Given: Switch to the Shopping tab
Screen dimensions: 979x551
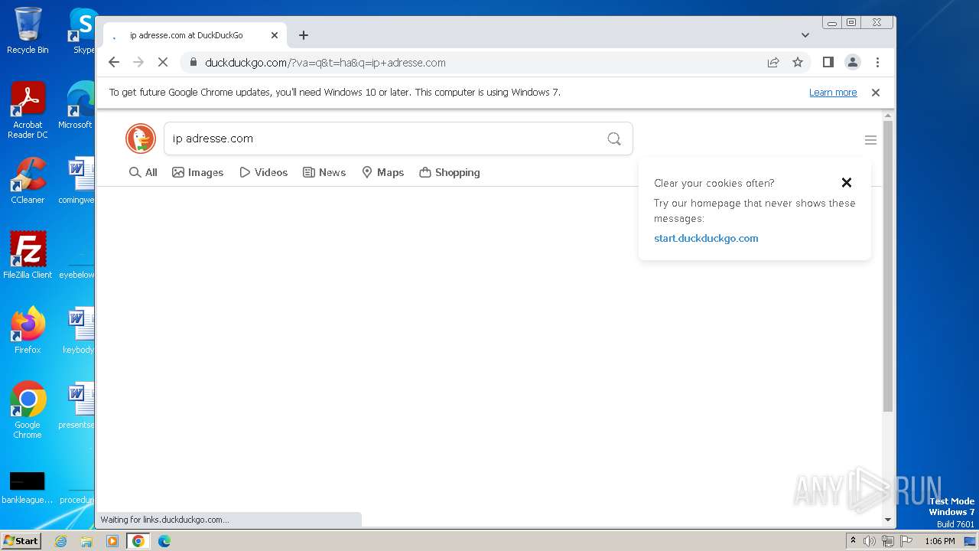Looking at the screenshot, I should point(450,172).
